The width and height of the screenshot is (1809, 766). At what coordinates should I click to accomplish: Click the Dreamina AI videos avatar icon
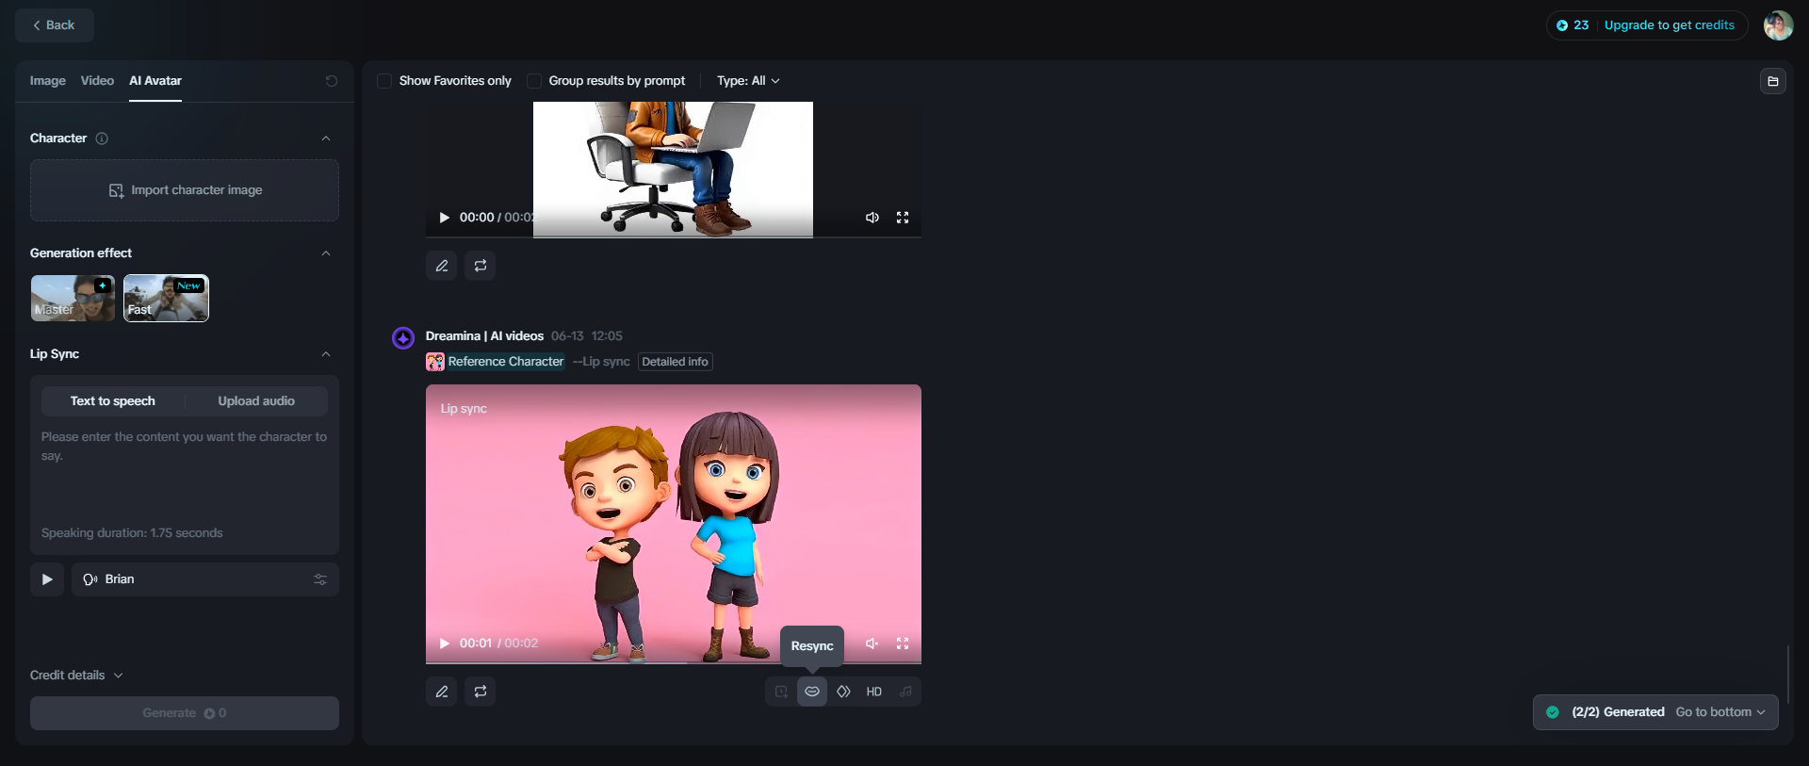pyautogui.click(x=403, y=338)
